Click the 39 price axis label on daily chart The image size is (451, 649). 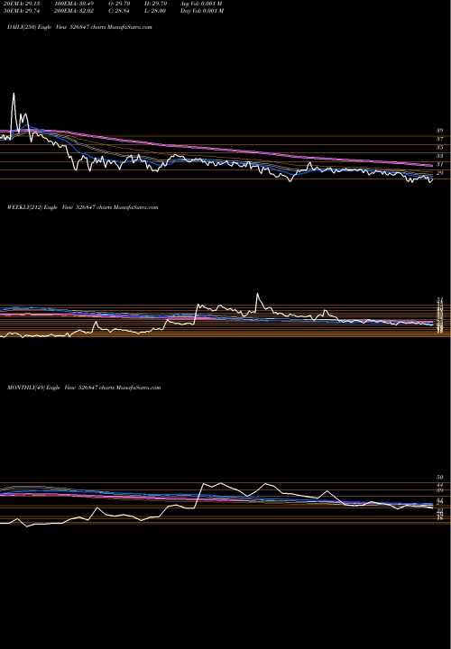440,131
